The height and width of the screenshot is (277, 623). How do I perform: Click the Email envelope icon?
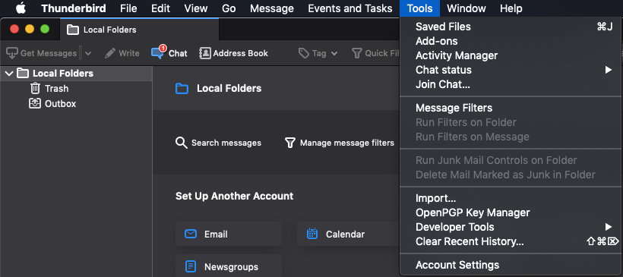coord(191,235)
